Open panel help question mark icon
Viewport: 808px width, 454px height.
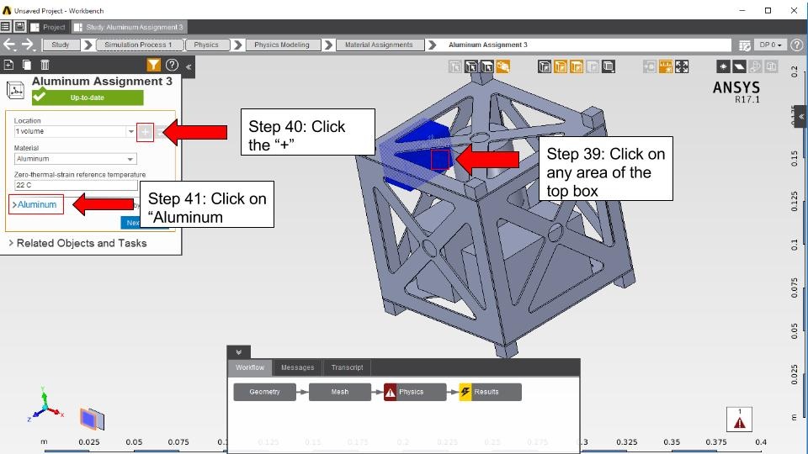[x=172, y=65]
